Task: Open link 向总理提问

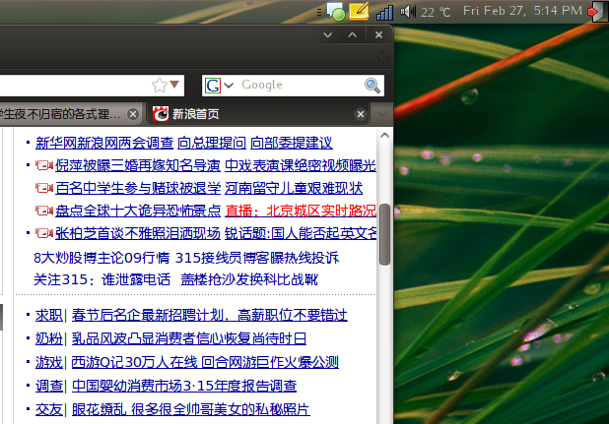Action: point(212,143)
